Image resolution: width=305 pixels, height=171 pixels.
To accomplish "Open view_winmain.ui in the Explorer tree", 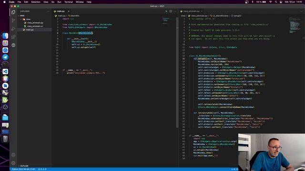I will coord(35,26).
